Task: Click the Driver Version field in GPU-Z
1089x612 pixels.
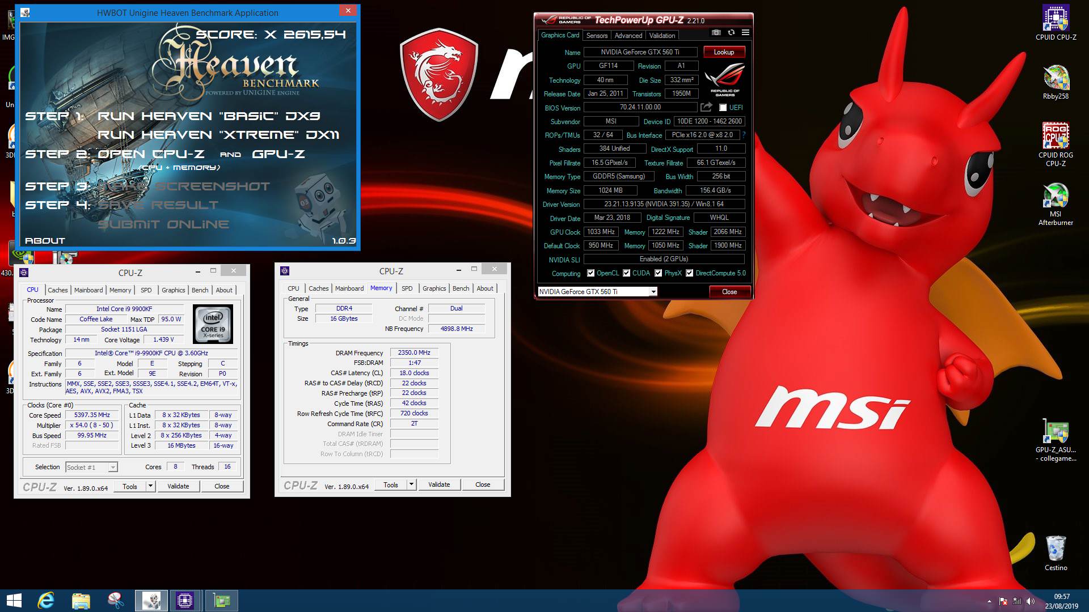Action: 664,204
